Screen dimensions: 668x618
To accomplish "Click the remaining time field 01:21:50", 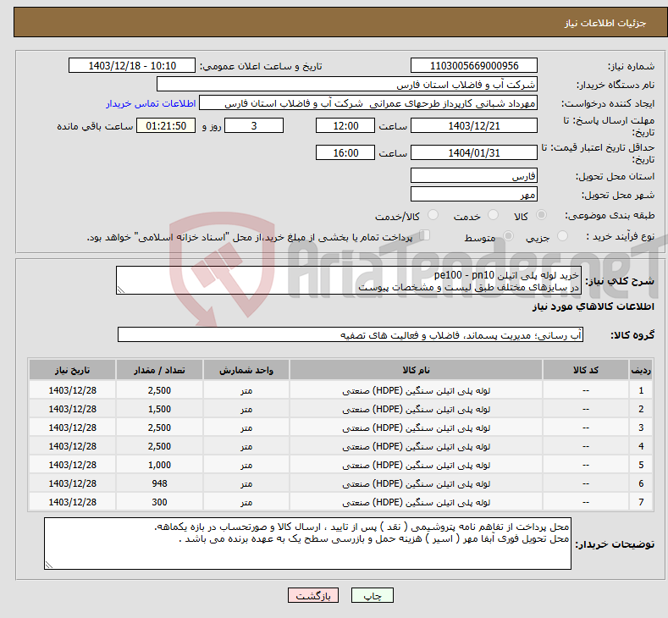I will (166, 125).
